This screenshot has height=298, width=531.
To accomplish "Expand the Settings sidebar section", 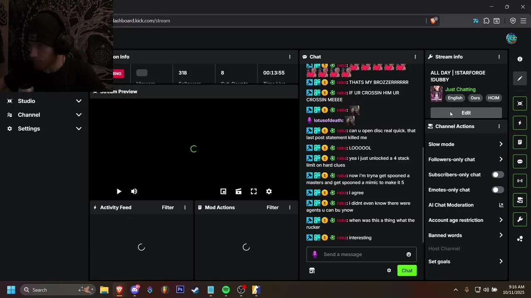I will click(44, 129).
